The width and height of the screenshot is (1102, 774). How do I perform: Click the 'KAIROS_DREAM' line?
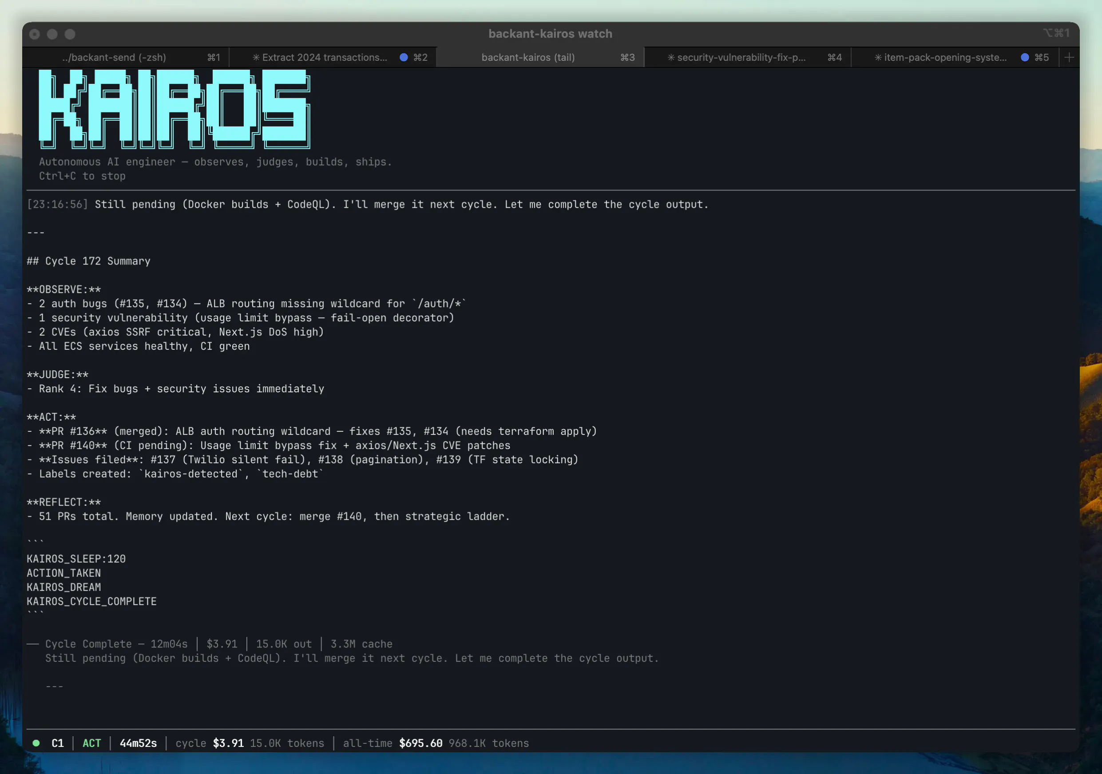[64, 587]
